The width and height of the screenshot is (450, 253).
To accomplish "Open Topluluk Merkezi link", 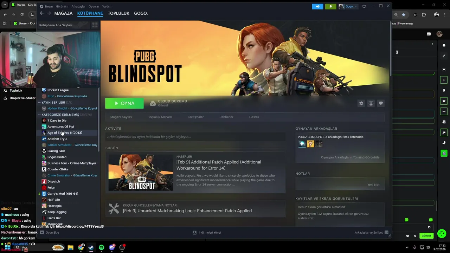I will tap(160, 117).
